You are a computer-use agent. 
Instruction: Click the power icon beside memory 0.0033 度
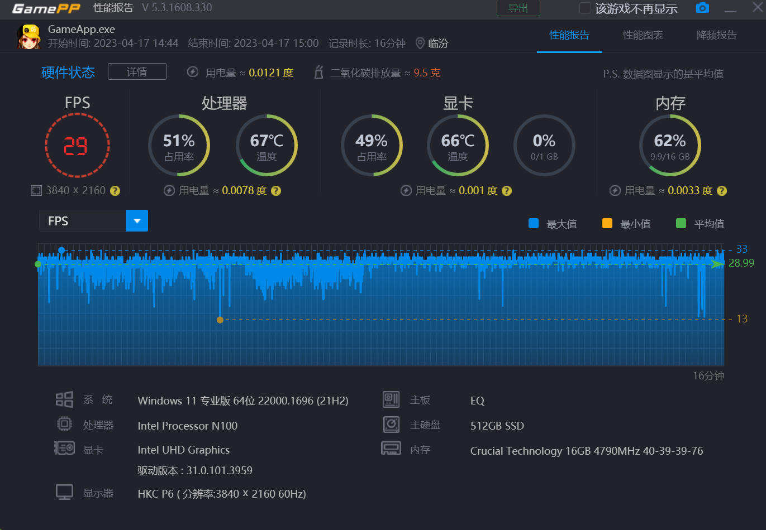(x=615, y=191)
